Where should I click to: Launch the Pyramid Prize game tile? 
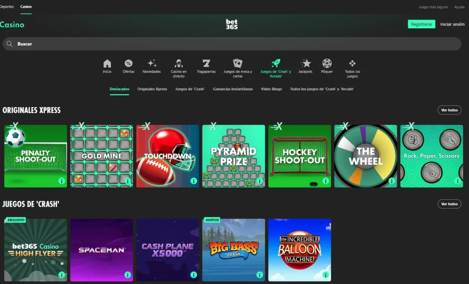click(x=234, y=156)
